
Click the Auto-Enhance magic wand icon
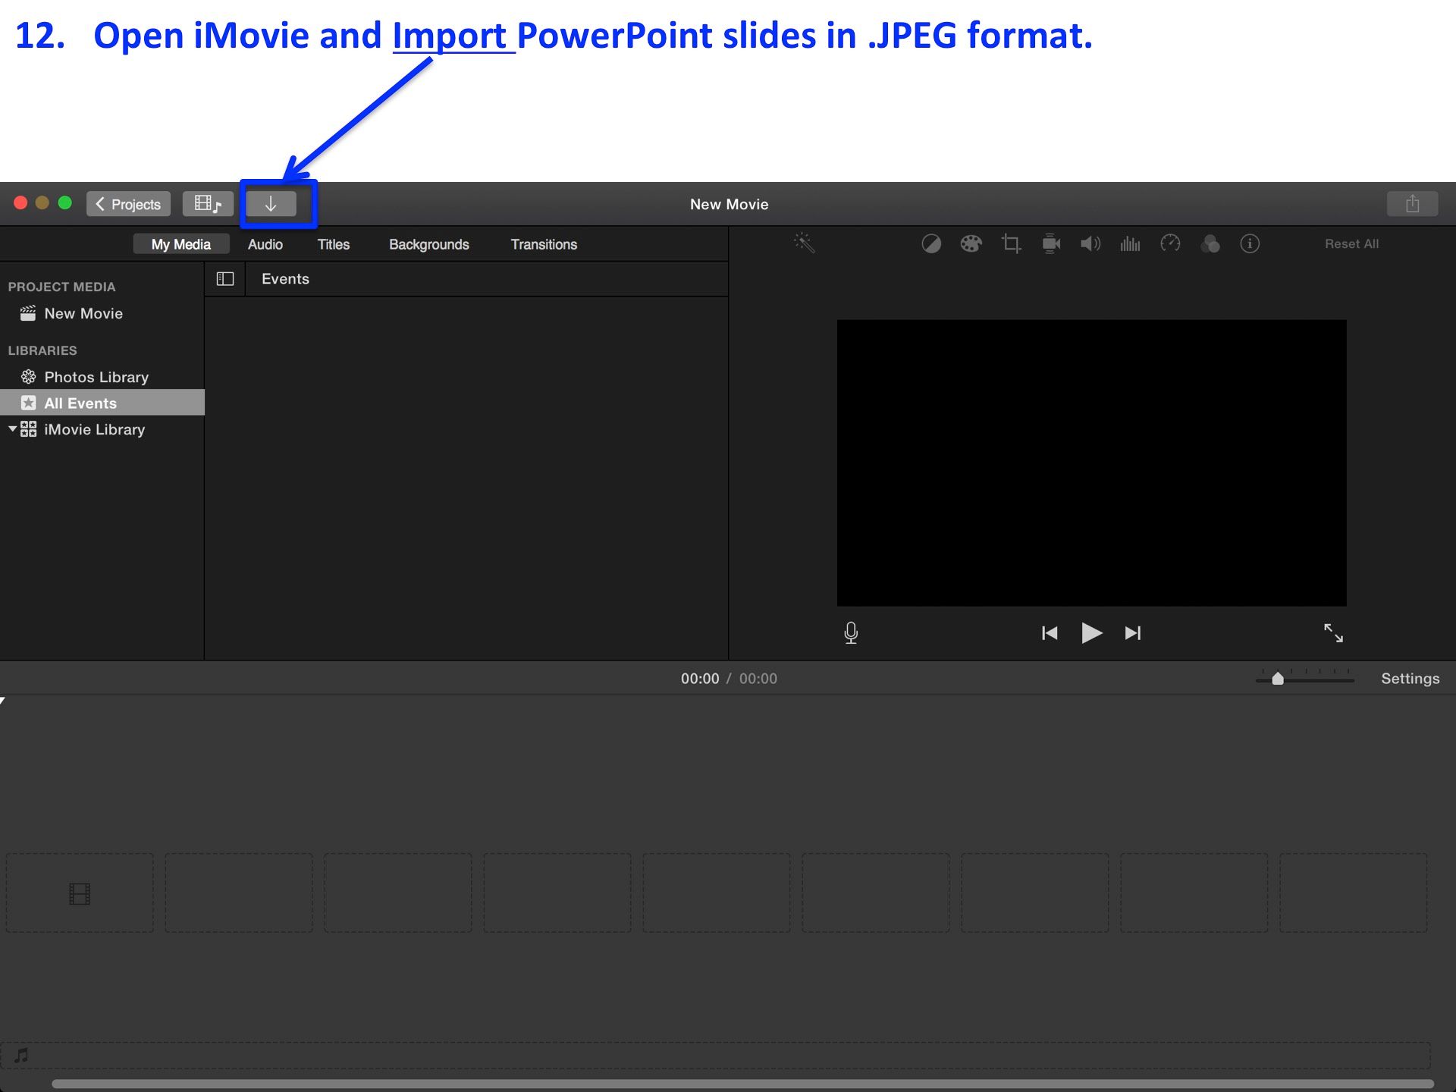(x=803, y=243)
